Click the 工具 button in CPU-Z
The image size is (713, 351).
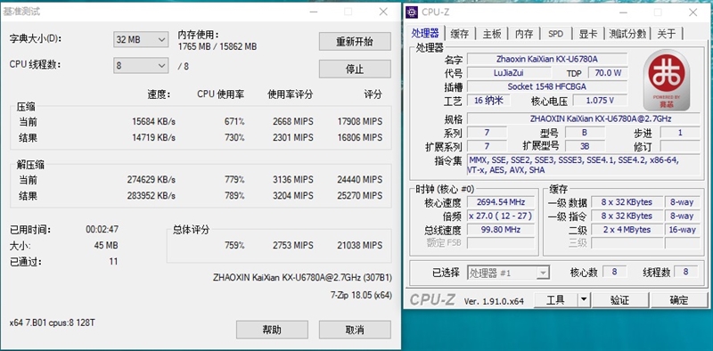(x=555, y=300)
